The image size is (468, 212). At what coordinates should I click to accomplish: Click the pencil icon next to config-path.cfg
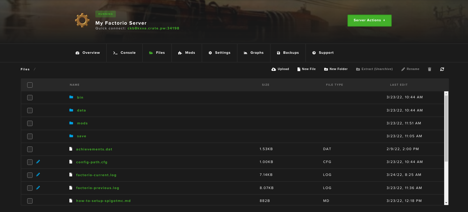click(38, 162)
